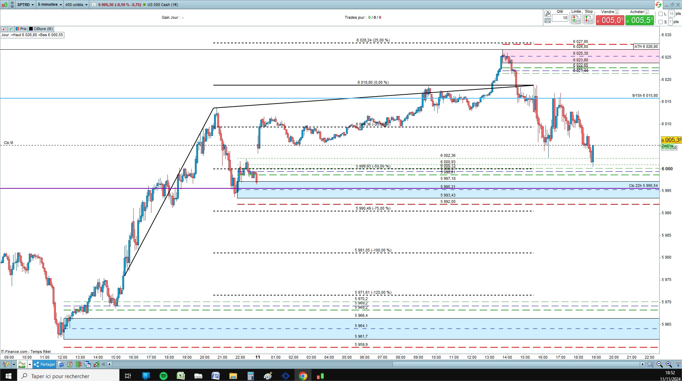
Task: Expand the SPTRD instrument dropdown
Action: coord(26,5)
